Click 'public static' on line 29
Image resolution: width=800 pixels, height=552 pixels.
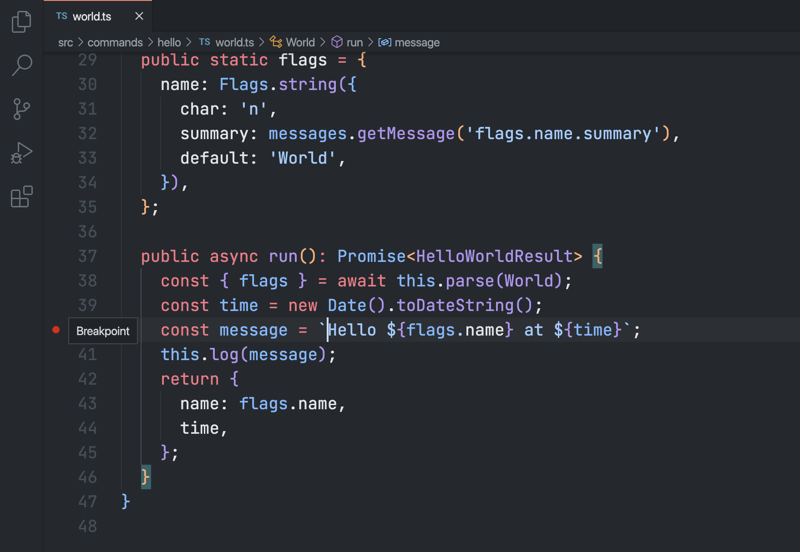click(x=204, y=60)
